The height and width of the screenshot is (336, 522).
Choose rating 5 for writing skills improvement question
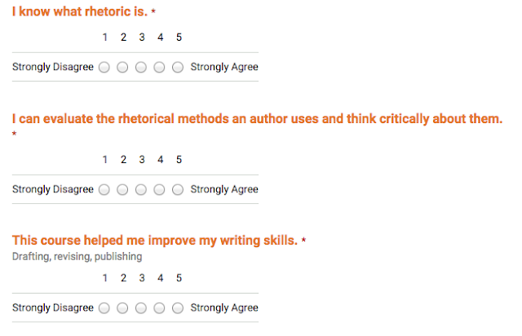pos(178,308)
